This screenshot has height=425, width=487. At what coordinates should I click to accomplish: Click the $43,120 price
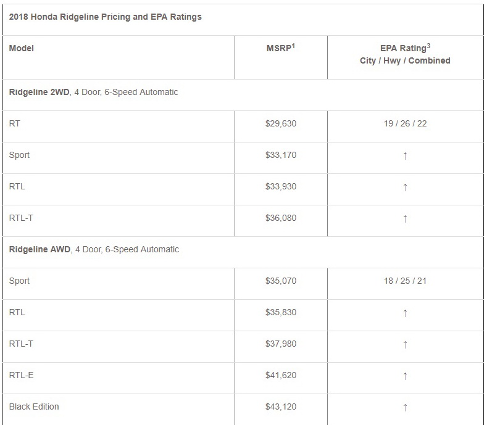[281, 407]
